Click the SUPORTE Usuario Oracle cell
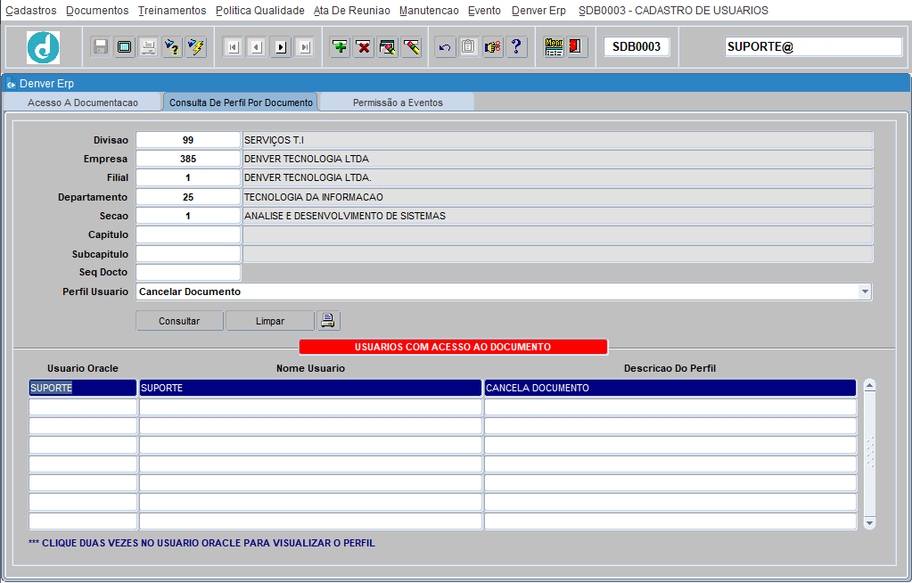Screen dimensions: 912x583 pyautogui.click(x=83, y=388)
